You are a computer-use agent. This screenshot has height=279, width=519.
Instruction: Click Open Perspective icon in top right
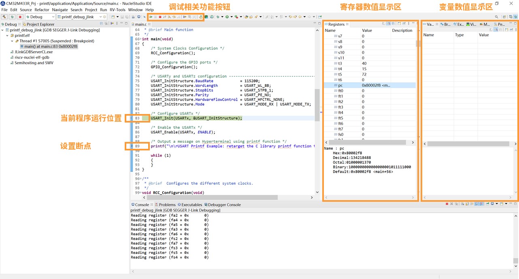pos(504,17)
